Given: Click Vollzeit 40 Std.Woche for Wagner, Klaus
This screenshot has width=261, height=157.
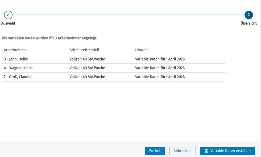Looking at the screenshot, I should point(87,68).
